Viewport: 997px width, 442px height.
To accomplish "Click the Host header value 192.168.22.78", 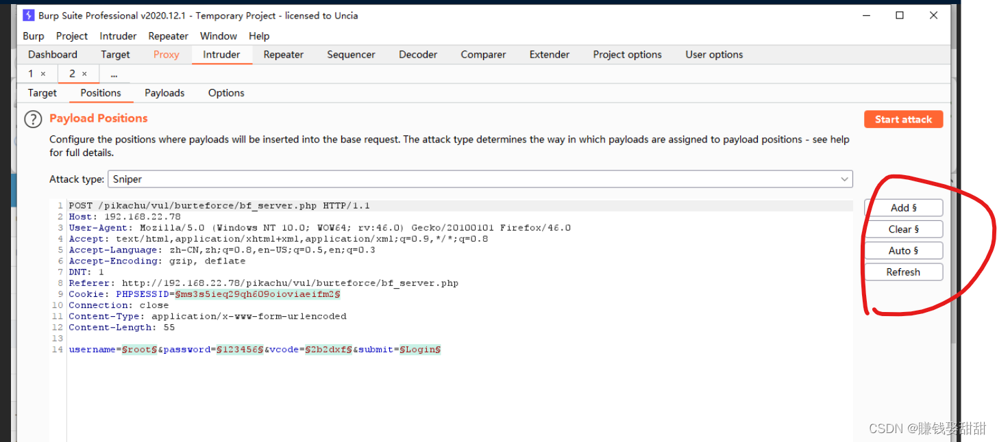I will [x=143, y=217].
